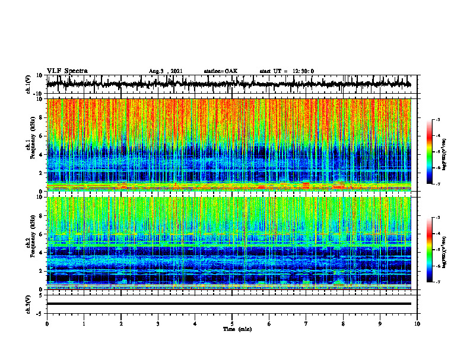This screenshot has width=470, height=363.
Task: Click the "VLF Spectra" plot title
Action: point(67,71)
